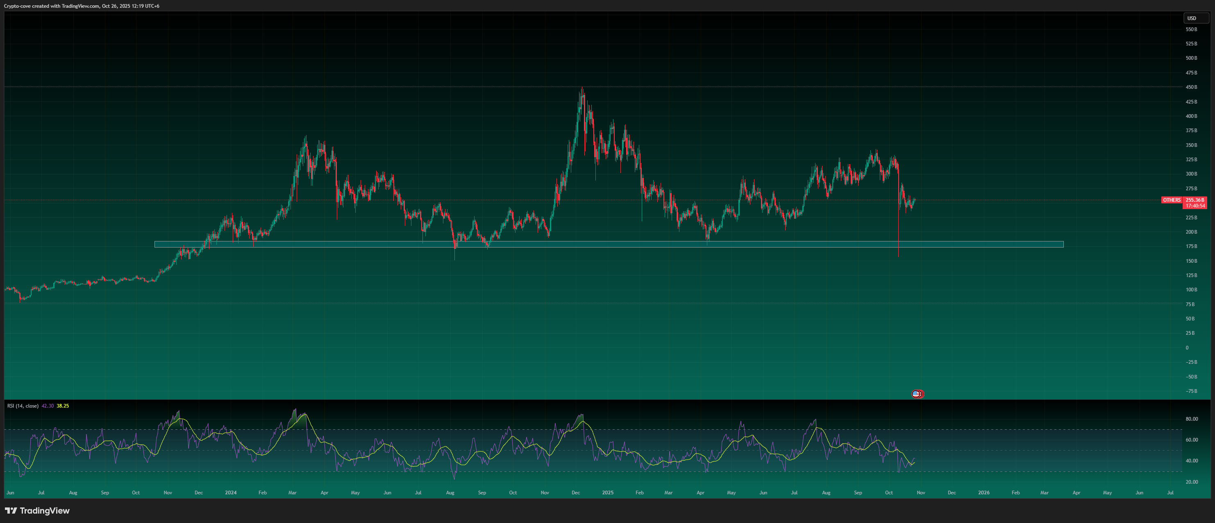This screenshot has width=1215, height=523.
Task: Click the 2026 label on time axis
Action: coord(983,493)
